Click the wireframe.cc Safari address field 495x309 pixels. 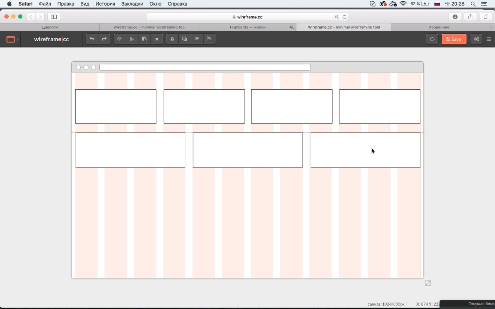point(247,17)
